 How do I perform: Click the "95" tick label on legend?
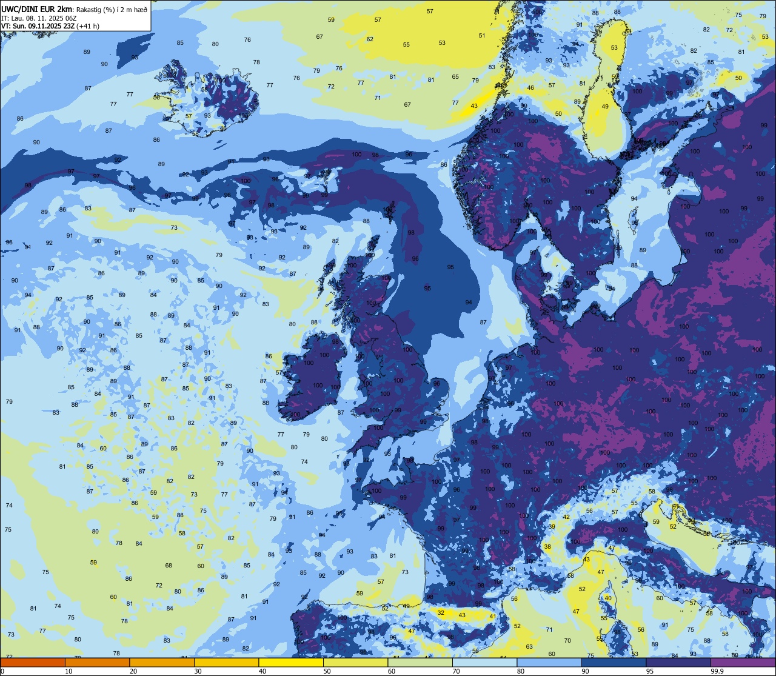click(x=650, y=671)
